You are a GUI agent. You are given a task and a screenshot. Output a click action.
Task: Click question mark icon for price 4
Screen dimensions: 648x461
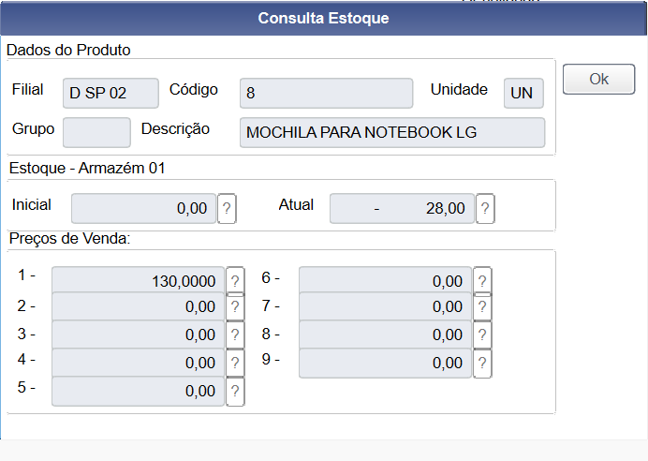[235, 363]
